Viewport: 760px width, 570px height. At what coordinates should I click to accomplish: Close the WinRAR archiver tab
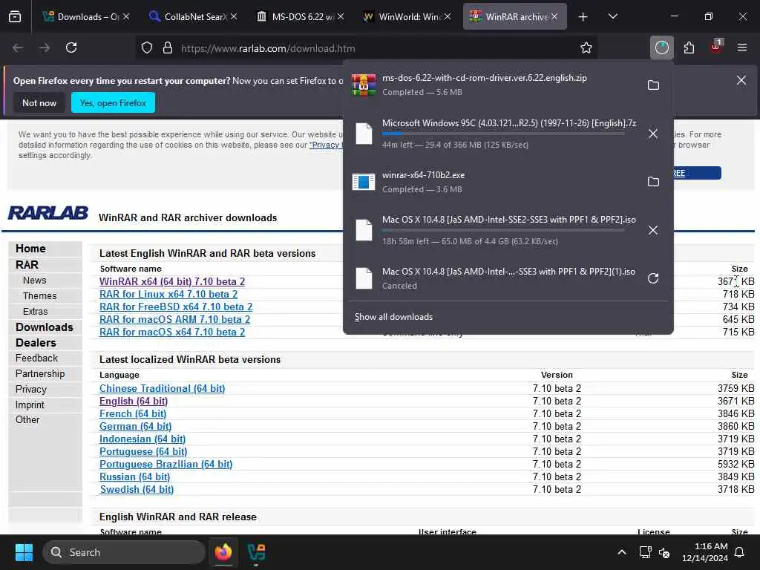(554, 16)
